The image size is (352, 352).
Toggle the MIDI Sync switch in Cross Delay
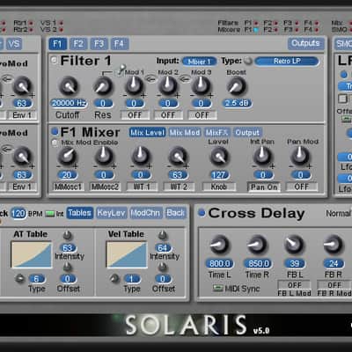pyautogui.click(x=217, y=288)
